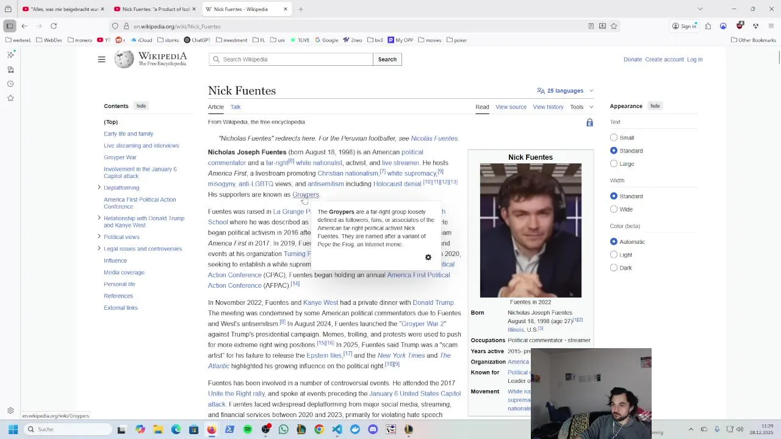Bookmark this page with the star icon
Screen dimensions: 781x439
(x=614, y=26)
